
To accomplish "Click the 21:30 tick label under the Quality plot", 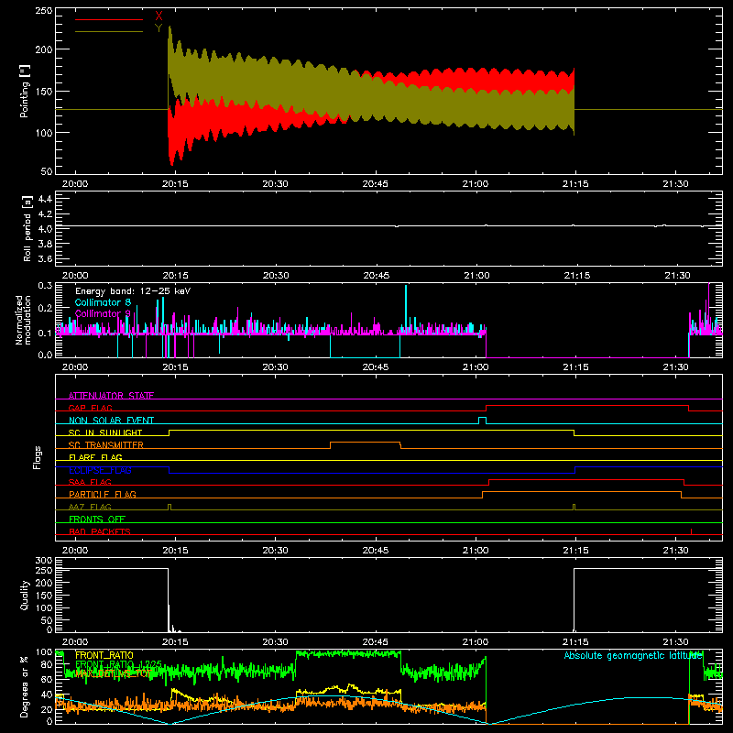I will (676, 642).
